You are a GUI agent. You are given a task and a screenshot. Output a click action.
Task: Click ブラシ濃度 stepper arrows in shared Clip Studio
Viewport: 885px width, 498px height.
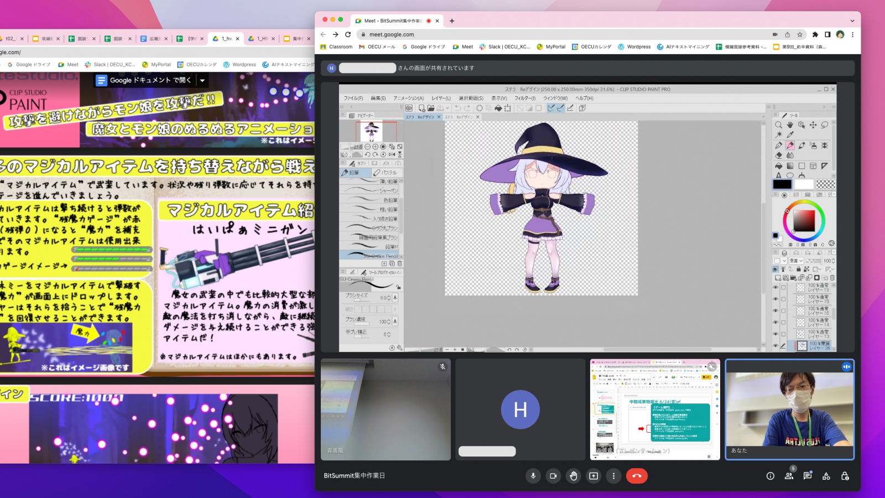tap(389, 321)
